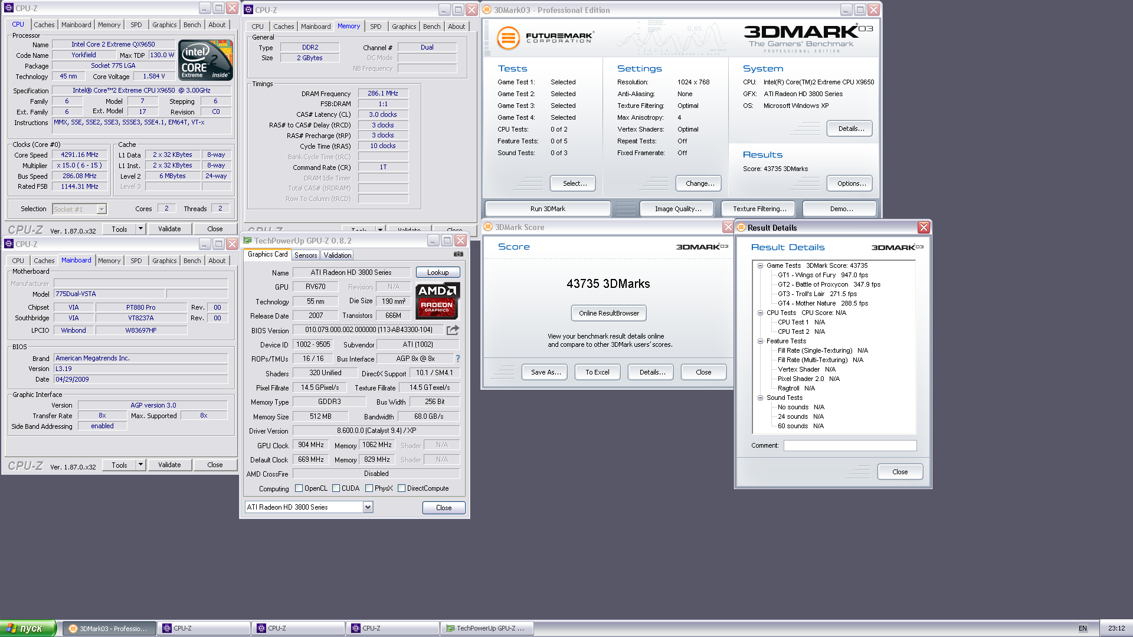Click the Bus Interface question mark icon
This screenshot has width=1133, height=637.
tap(458, 359)
